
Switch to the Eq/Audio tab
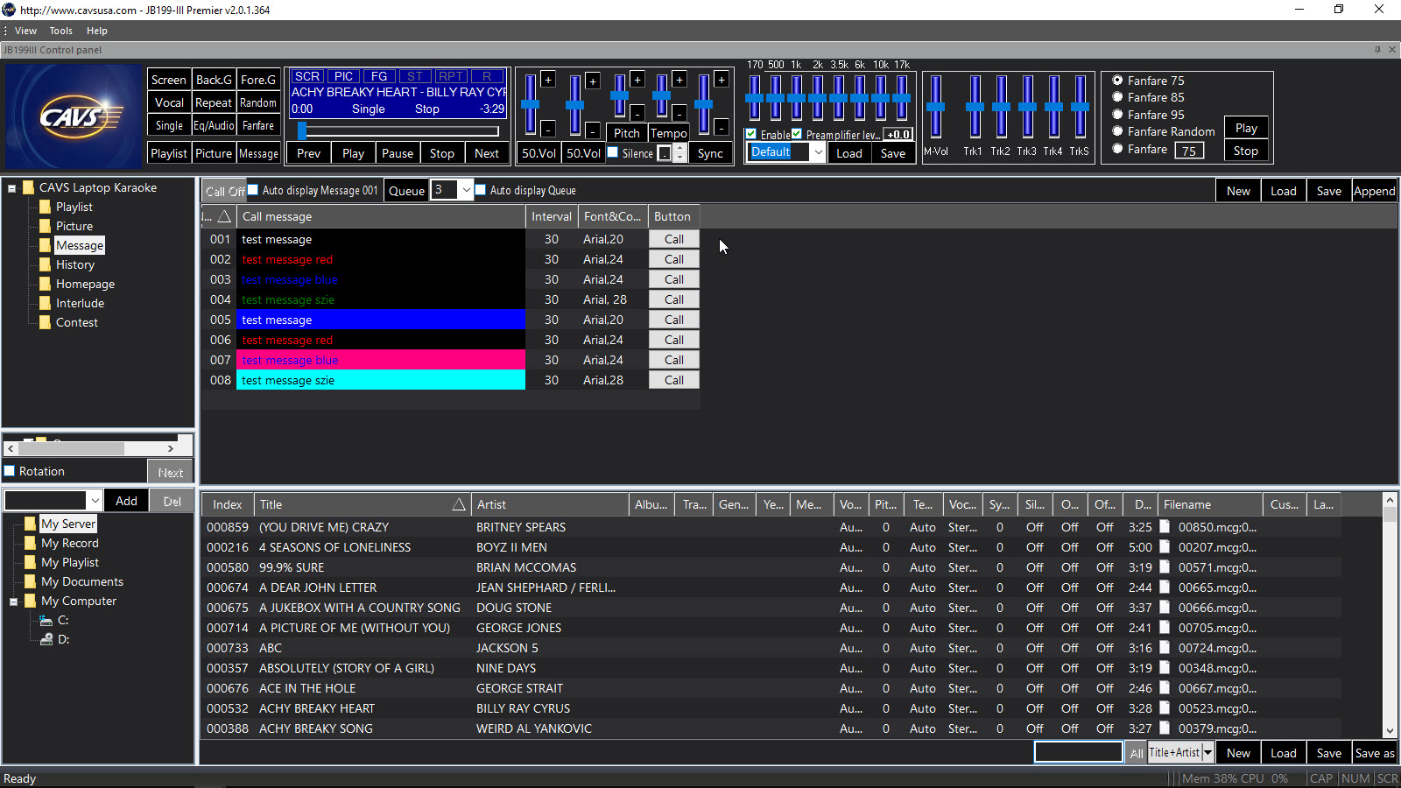coord(214,125)
